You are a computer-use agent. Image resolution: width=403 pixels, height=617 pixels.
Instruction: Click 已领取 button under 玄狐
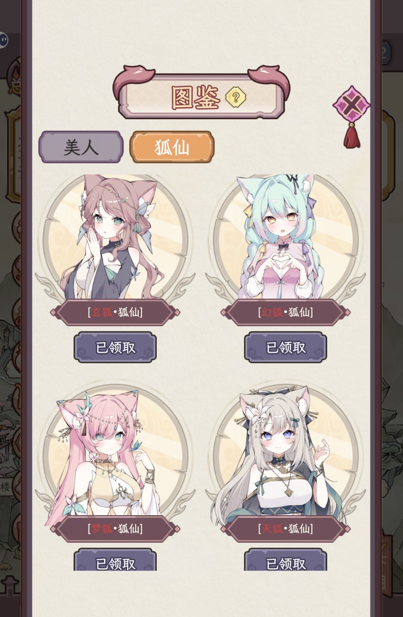coord(115,347)
